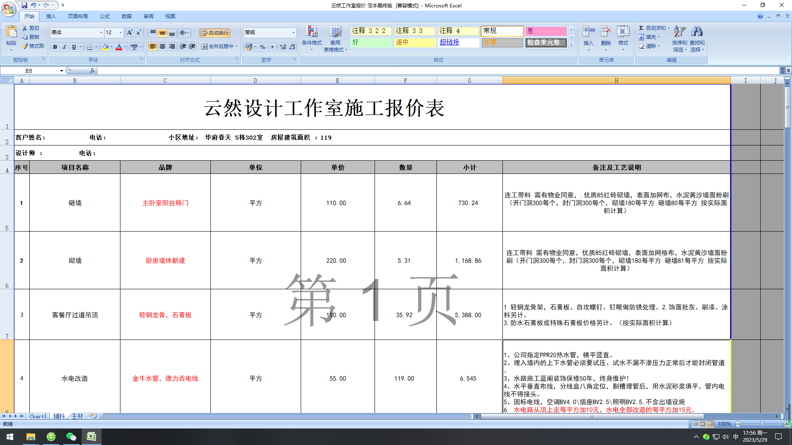Toggle the left align button
This screenshot has height=445, width=792.
[153, 47]
